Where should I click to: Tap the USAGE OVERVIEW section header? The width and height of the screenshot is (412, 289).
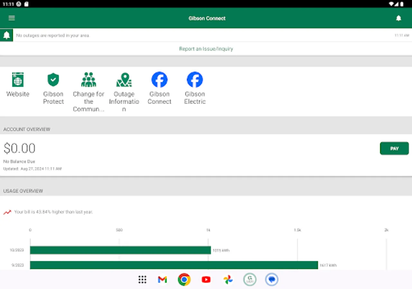(x=23, y=191)
